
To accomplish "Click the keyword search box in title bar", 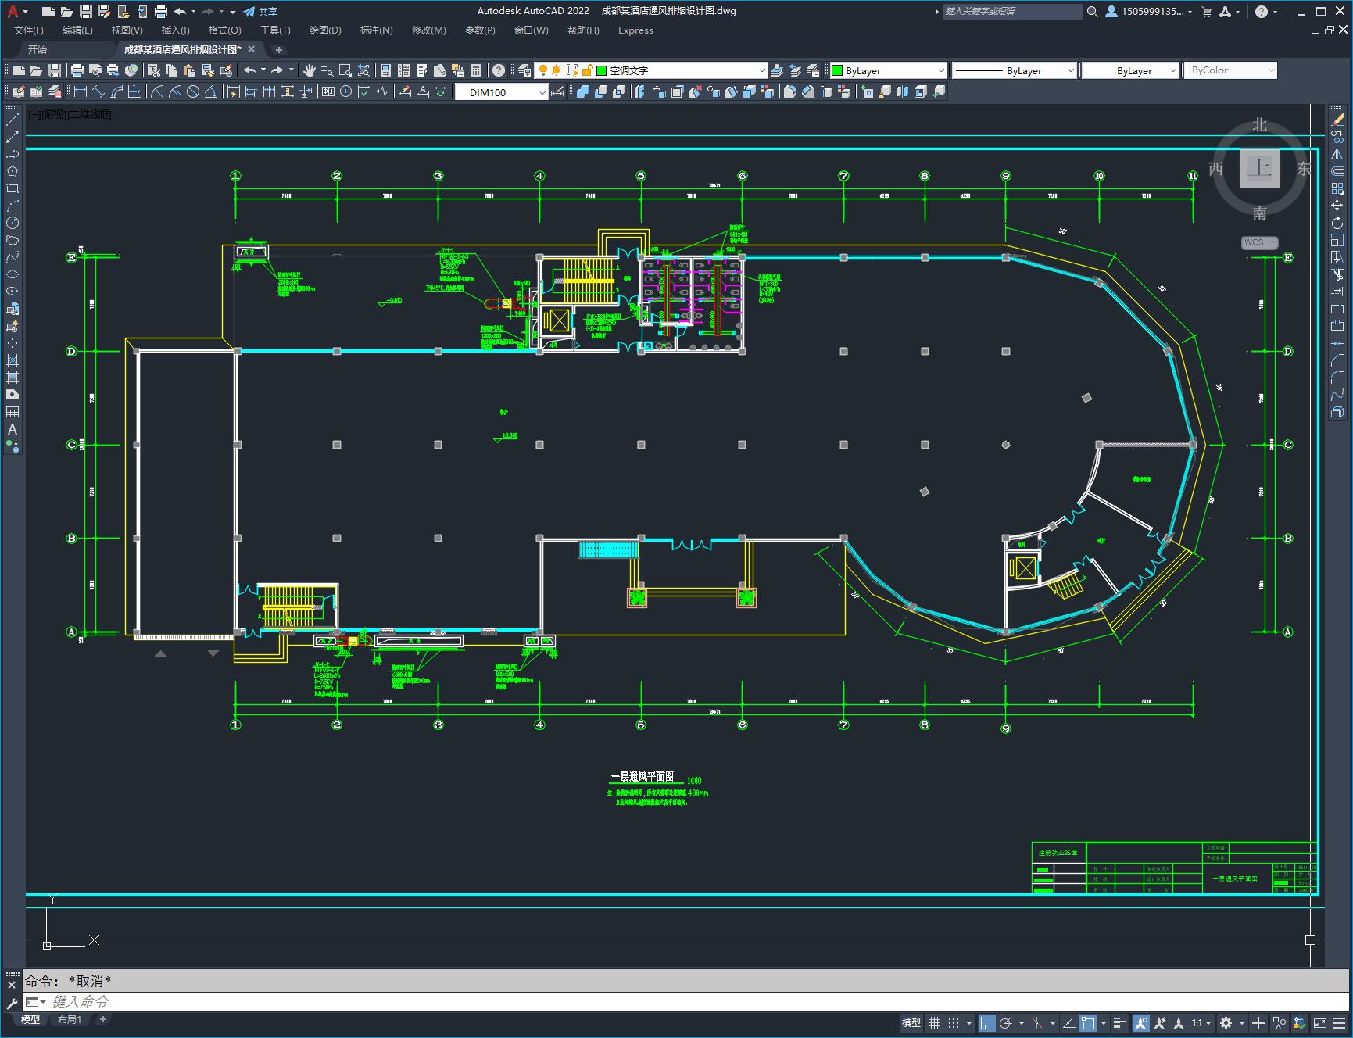I will pos(1012,12).
